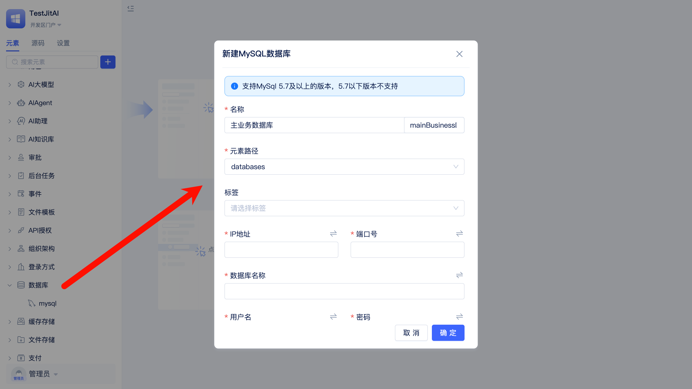This screenshot has width=692, height=389.
Task: Click the blue plus add-element button
Action: (108, 62)
